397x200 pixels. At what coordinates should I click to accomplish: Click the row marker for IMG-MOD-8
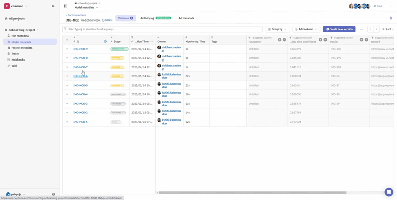pyautogui.click(x=67, y=58)
